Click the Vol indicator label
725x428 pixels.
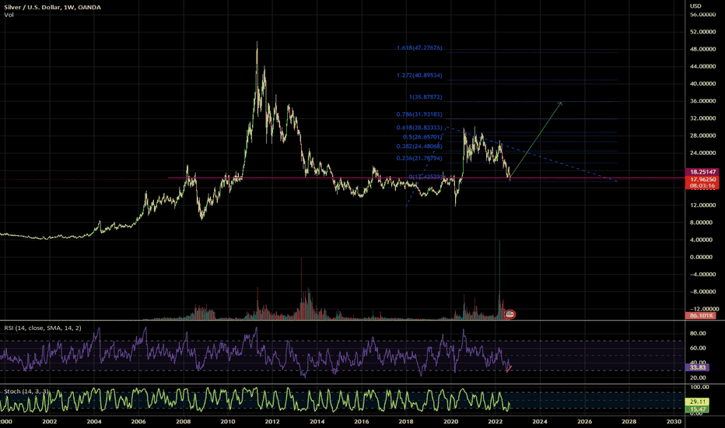tap(9, 15)
